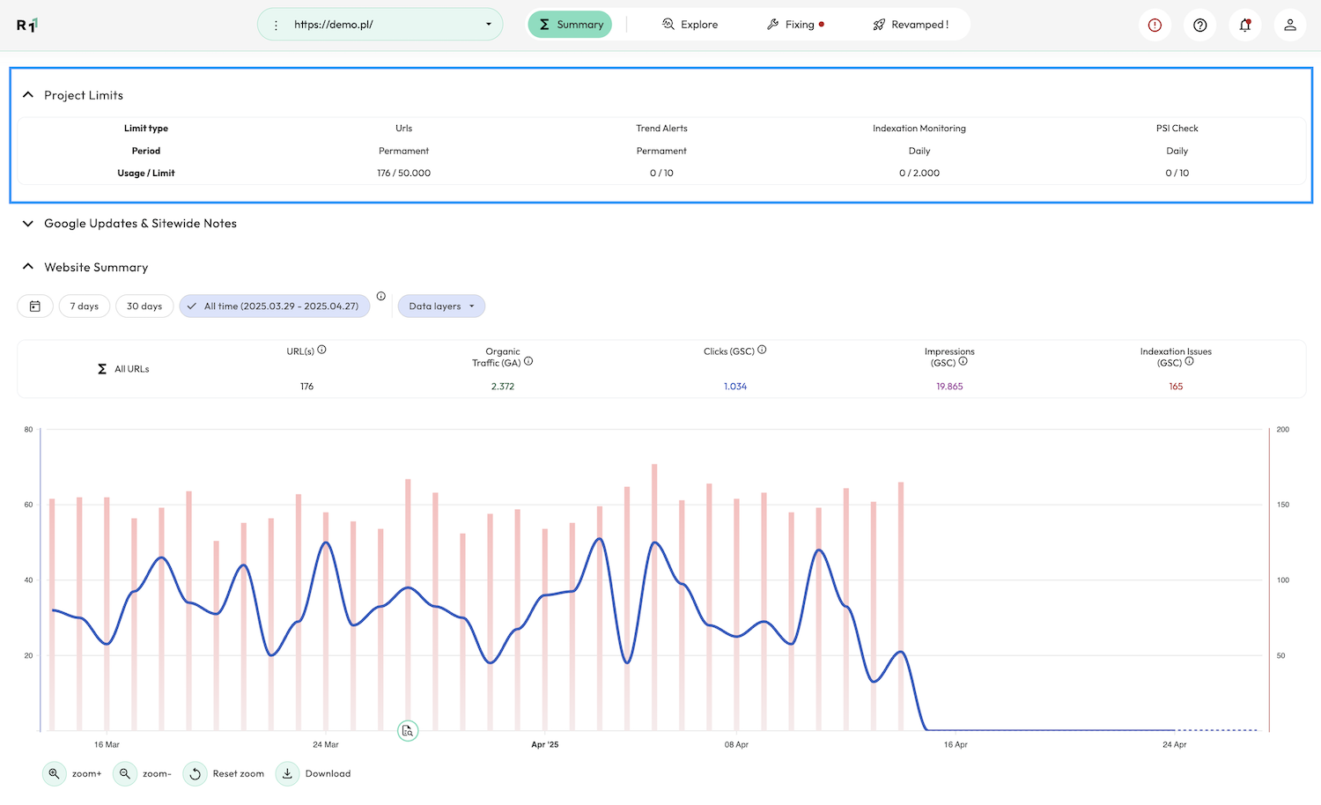
Task: Toggle the All time range chip
Action: click(274, 306)
